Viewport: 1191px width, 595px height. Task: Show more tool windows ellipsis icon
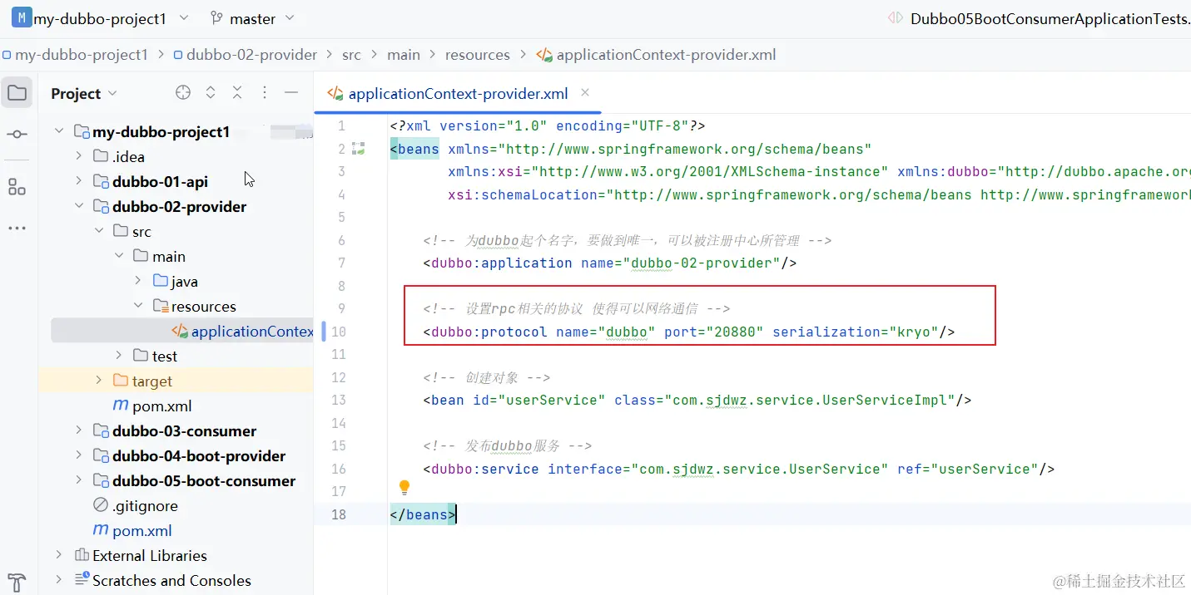(x=17, y=228)
